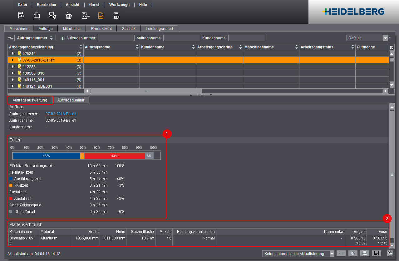Screen dimensions: 399x261
Task: Sort by Arbeitsgangbezeichnung column arrows
Action: (81, 47)
